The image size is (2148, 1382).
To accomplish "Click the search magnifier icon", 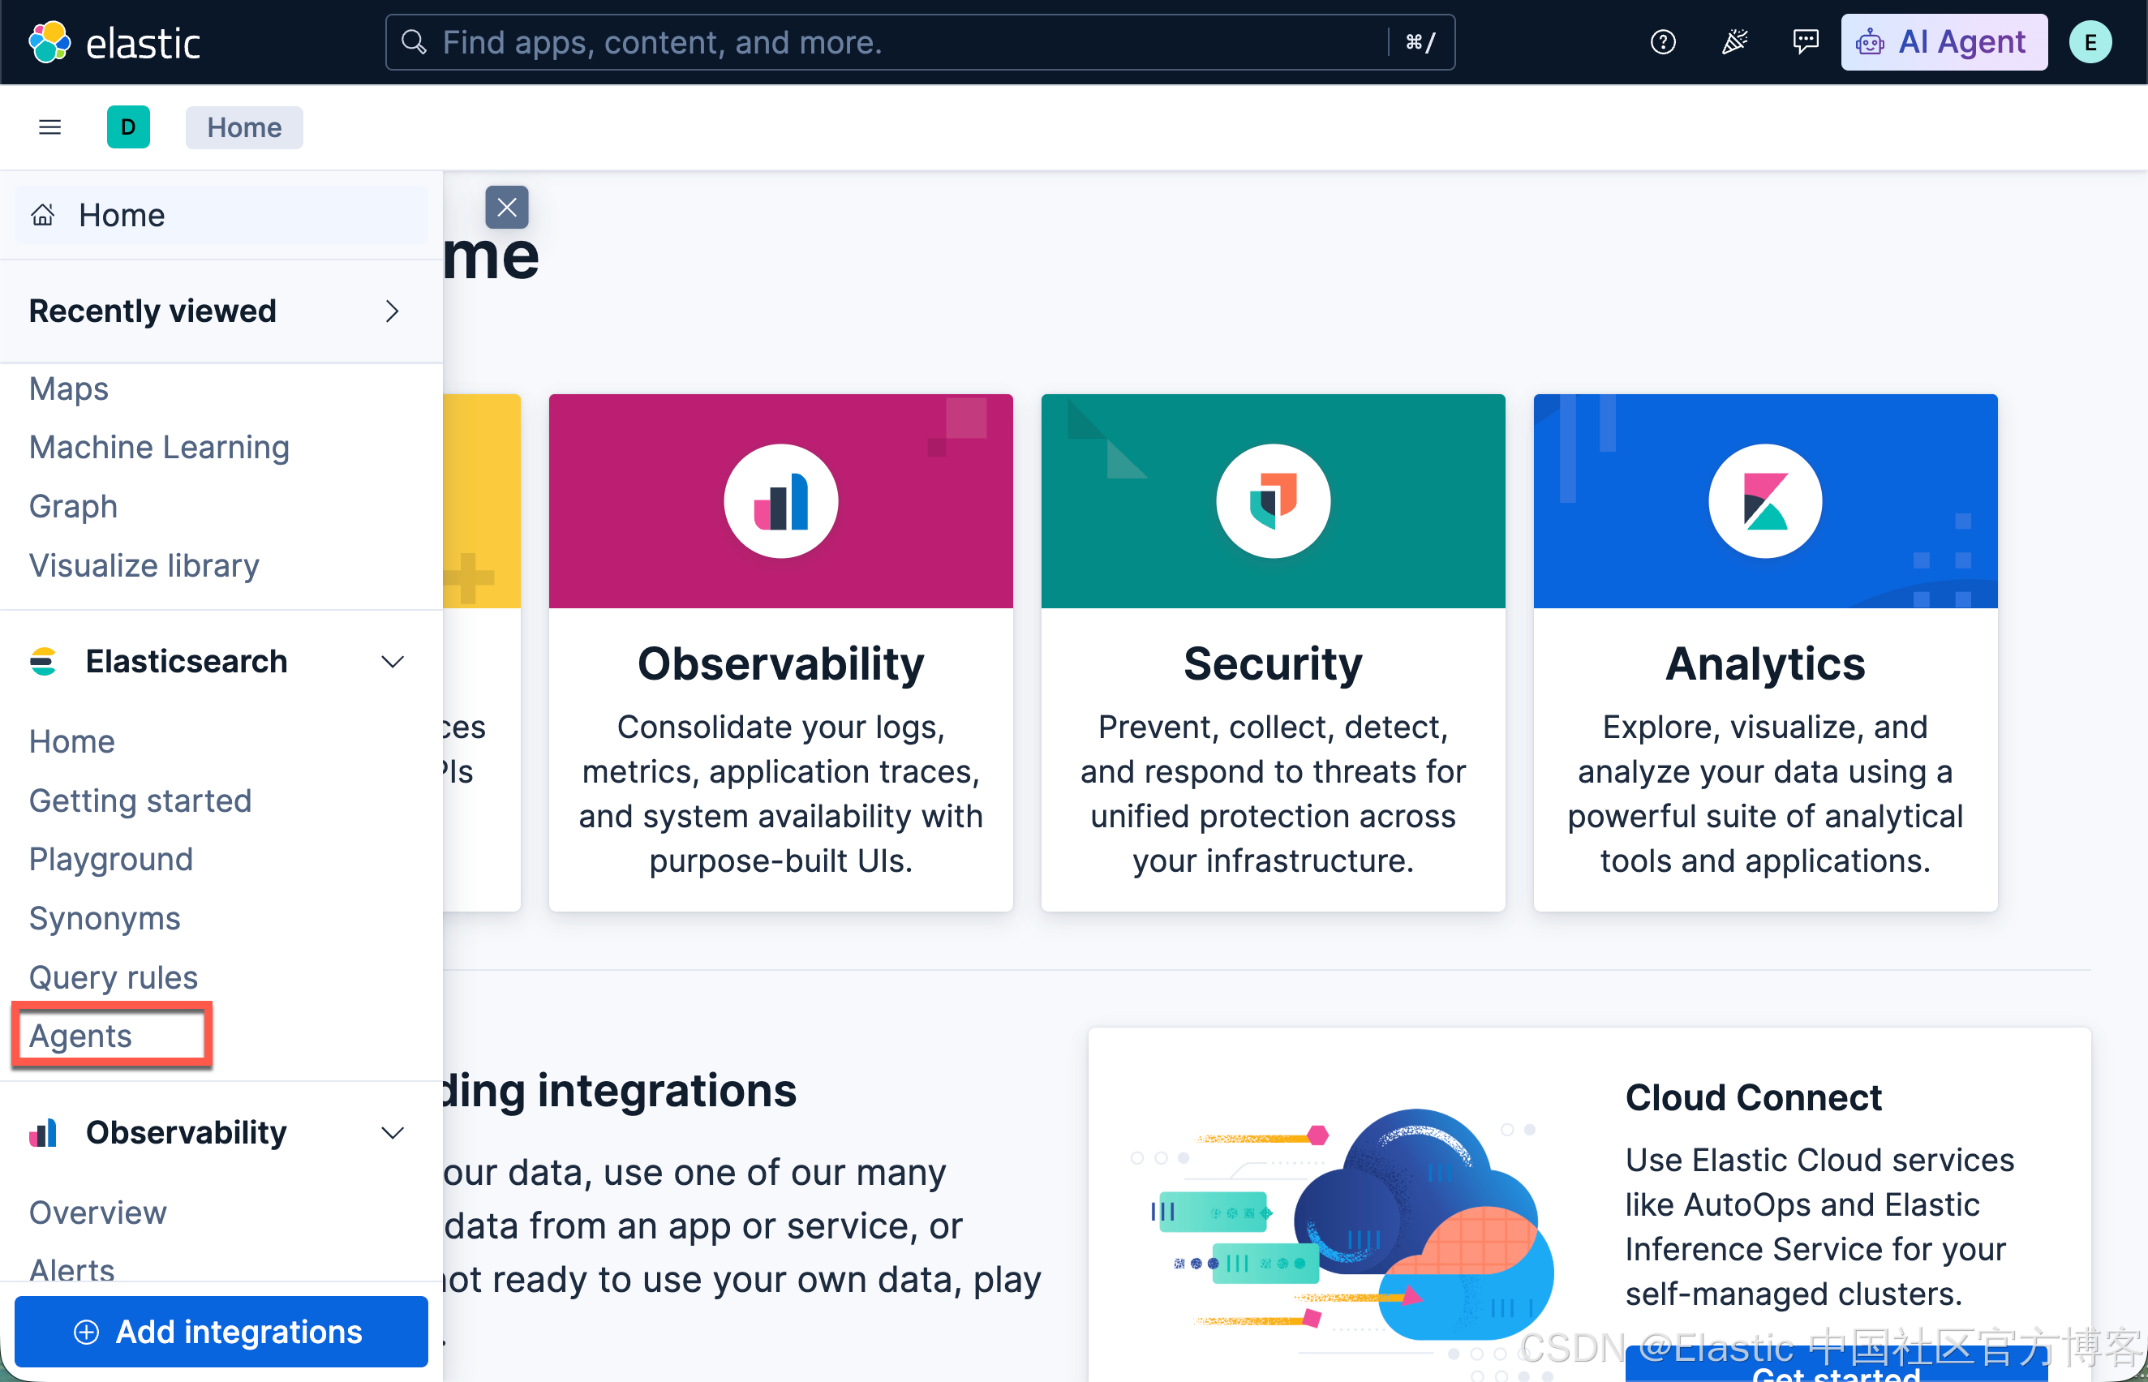I will [414, 42].
